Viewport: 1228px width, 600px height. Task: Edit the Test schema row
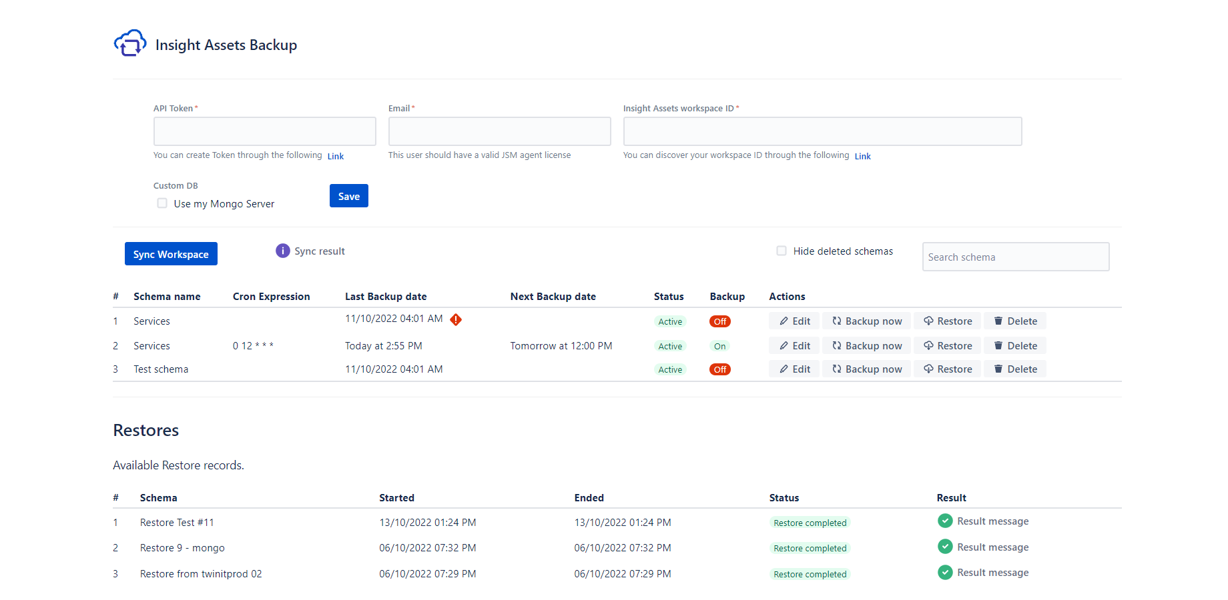[794, 369]
